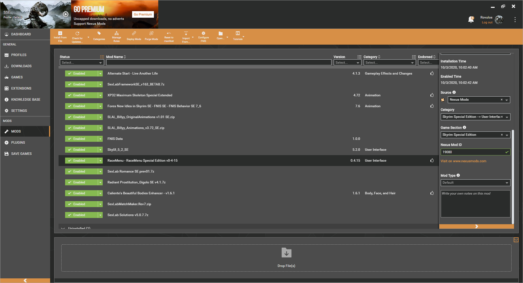Open the Game Section dropdown

coord(475,135)
